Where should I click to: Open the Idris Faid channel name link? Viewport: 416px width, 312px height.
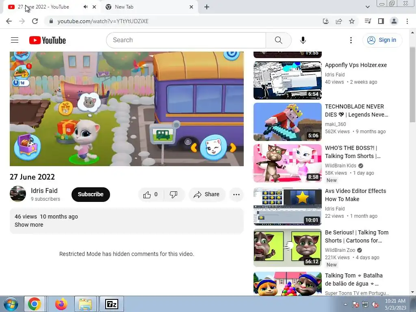44,191
